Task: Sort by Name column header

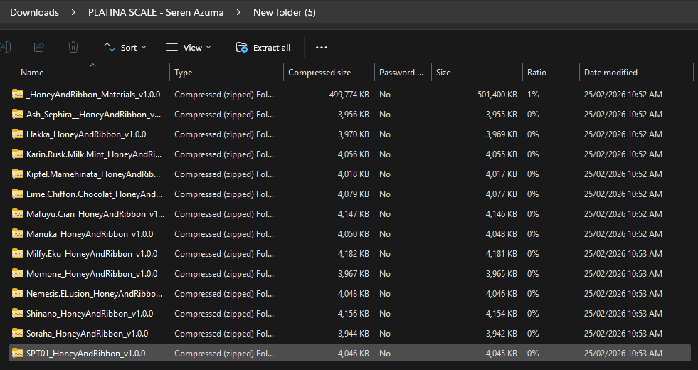Action: click(x=32, y=72)
